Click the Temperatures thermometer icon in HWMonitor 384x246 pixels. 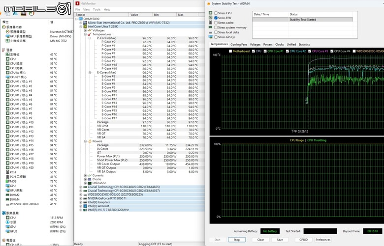[90, 34]
